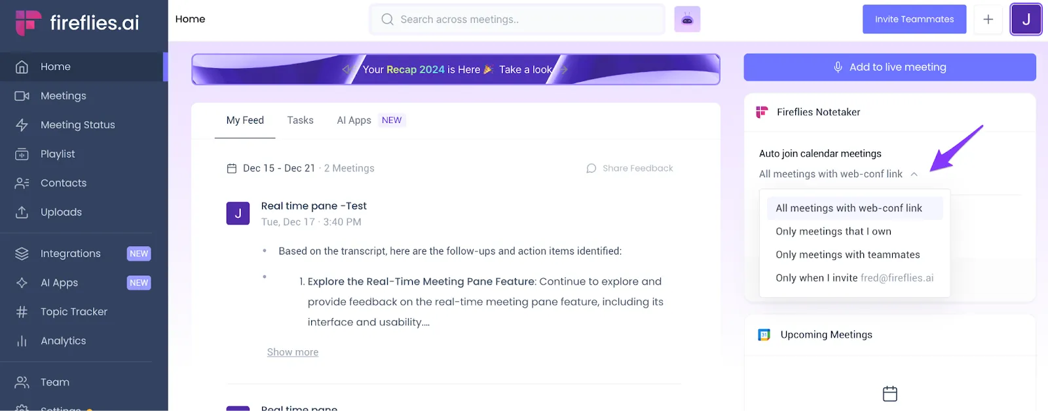Click the Google Calendar icon by Upcoming Meetings
The height and width of the screenshot is (411, 1048).
764,335
